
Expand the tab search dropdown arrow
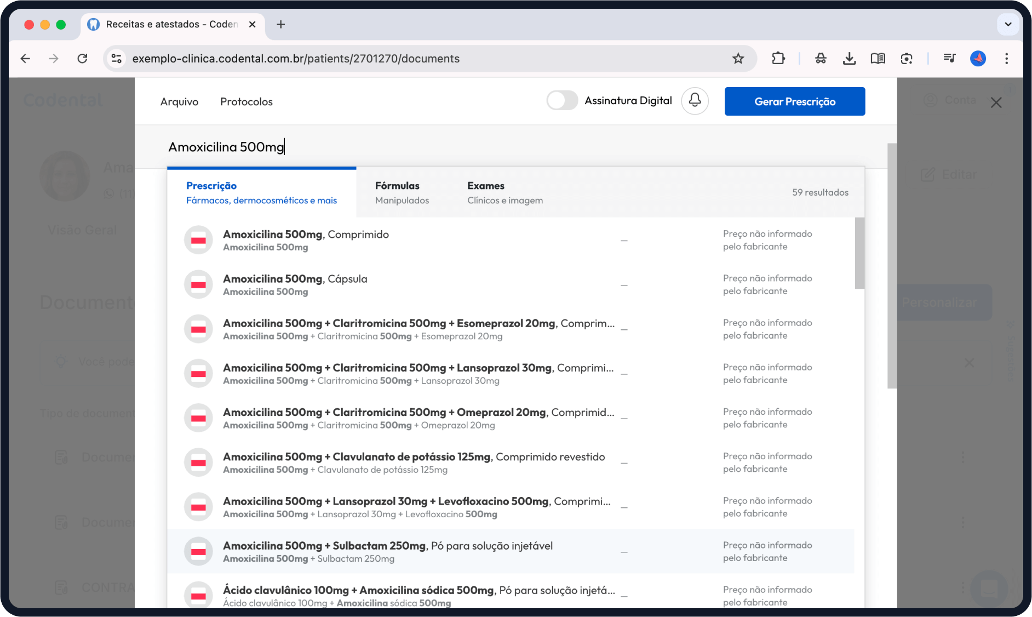point(1008,24)
